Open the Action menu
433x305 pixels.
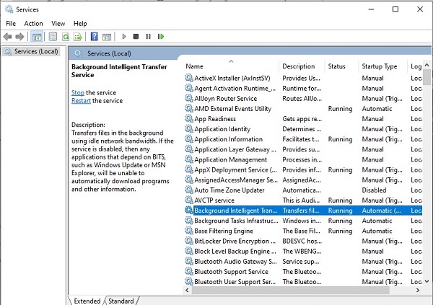[33, 23]
